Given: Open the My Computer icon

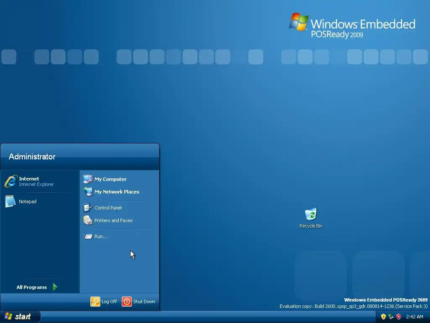Looking at the screenshot, I should 88,179.
